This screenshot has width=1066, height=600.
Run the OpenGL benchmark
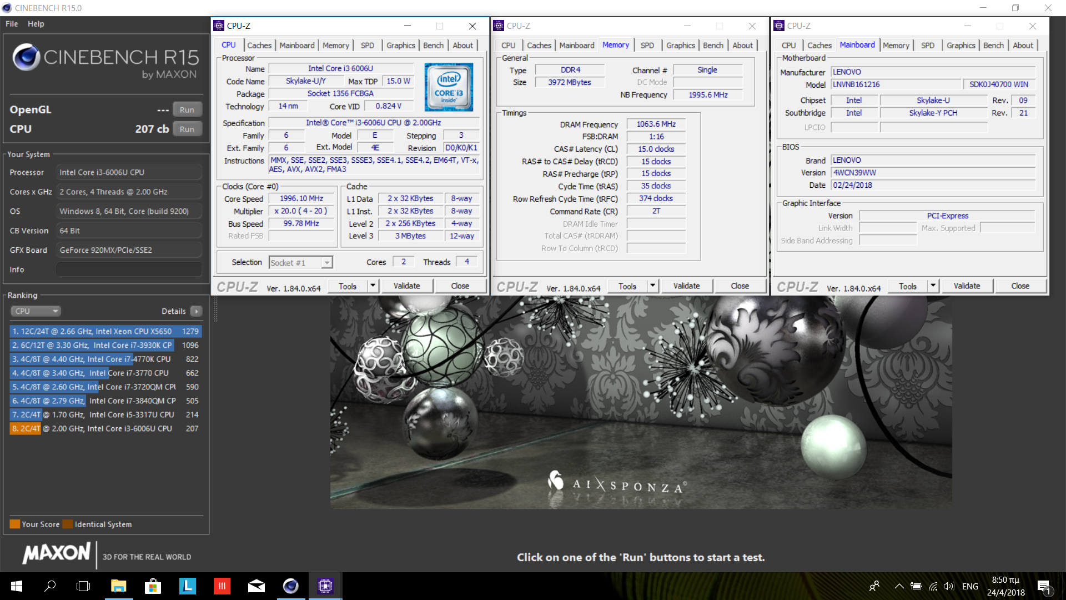point(187,109)
